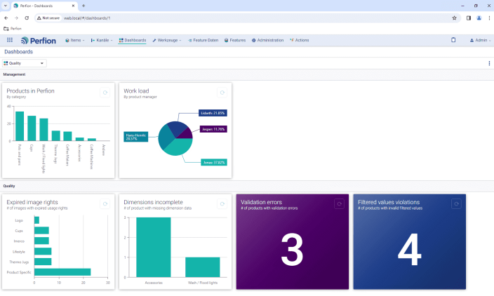Refresh the Dimensions incomplete widget
This screenshot has width=494, height=296.
coord(222,204)
